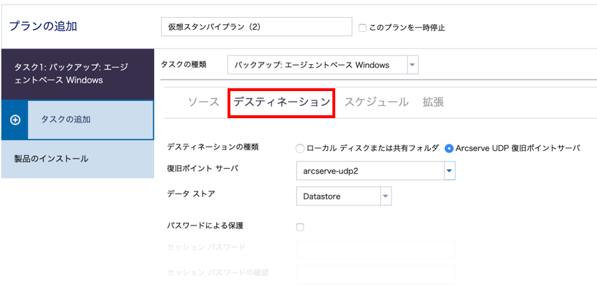Select Arcserve UDP 復旧ポイントサーバ radio button
This screenshot has width=597, height=296.
coord(449,149)
